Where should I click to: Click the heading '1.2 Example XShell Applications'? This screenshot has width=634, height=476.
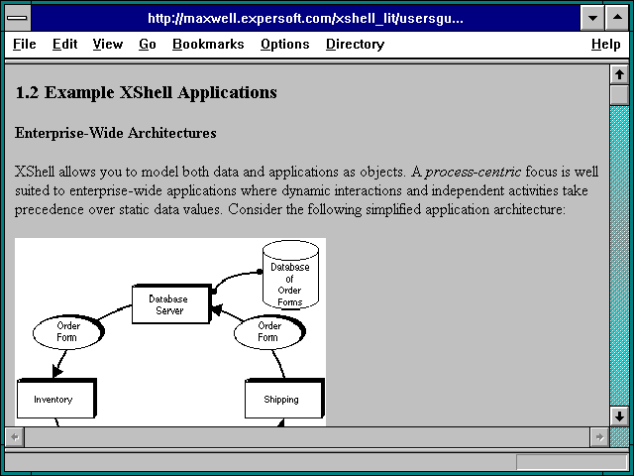[146, 92]
